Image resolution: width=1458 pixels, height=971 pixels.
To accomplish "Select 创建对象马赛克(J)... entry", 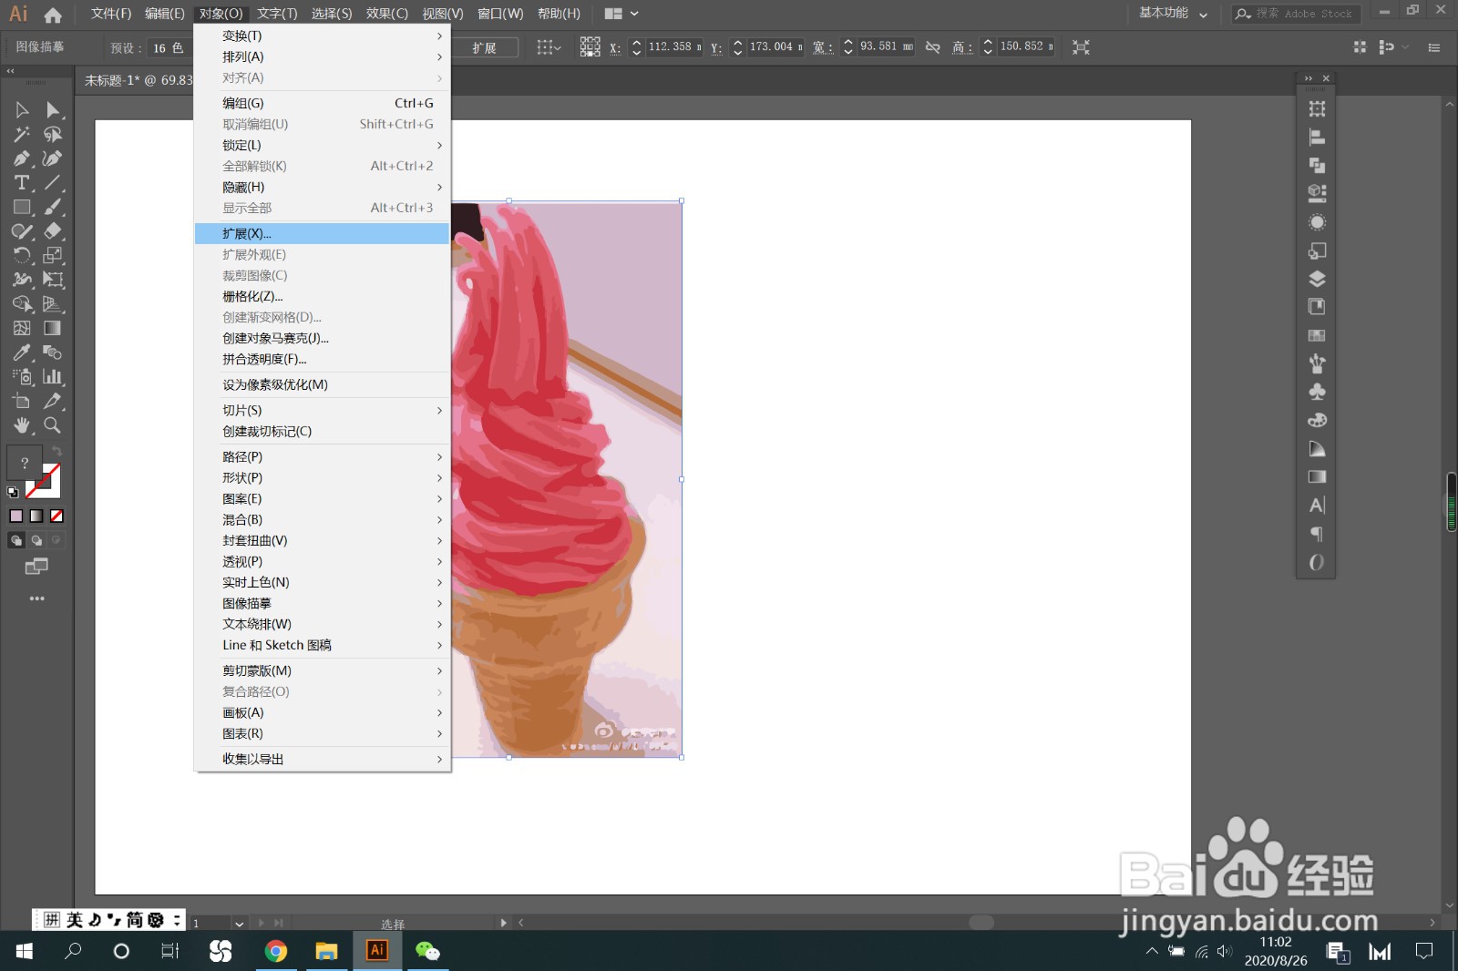I will (323, 339).
